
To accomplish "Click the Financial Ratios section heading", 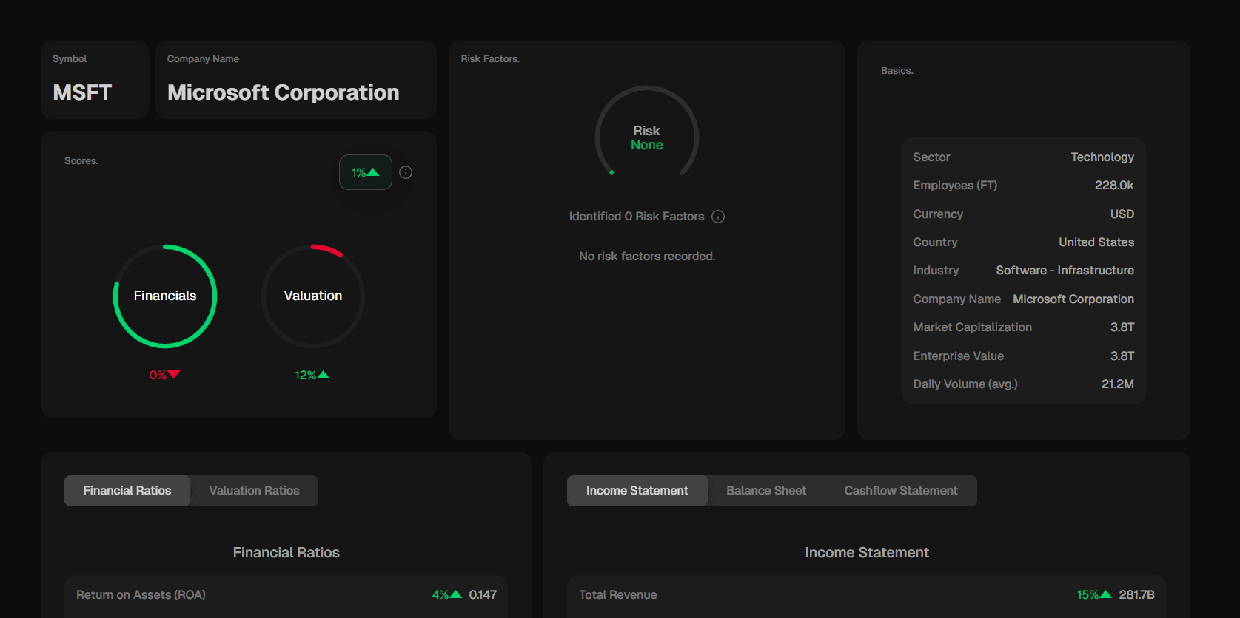I will [x=286, y=553].
